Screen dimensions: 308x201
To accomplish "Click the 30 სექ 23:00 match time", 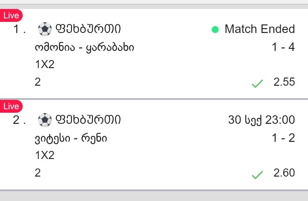I will tap(261, 120).
